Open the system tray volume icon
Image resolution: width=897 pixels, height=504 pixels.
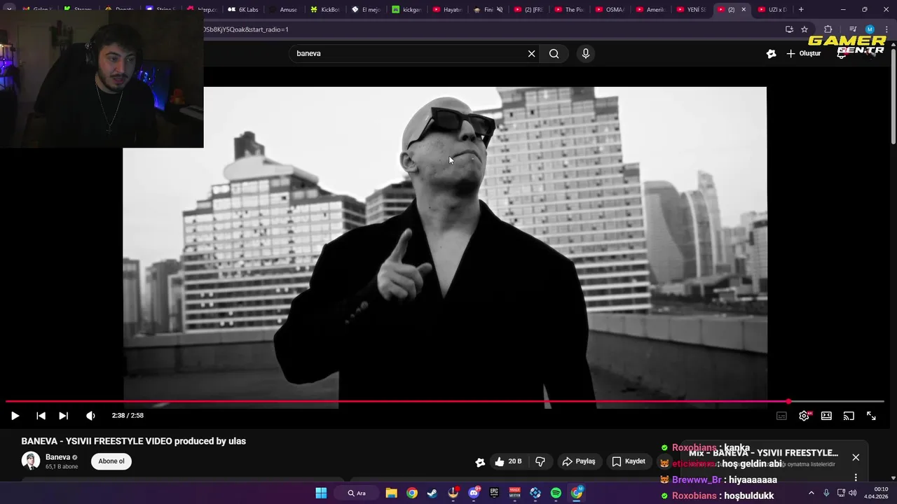coord(853,493)
